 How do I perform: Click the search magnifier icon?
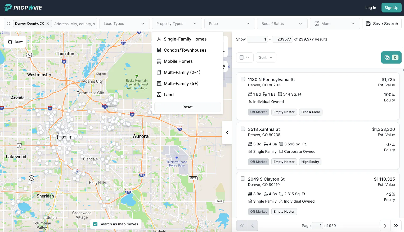8,24
